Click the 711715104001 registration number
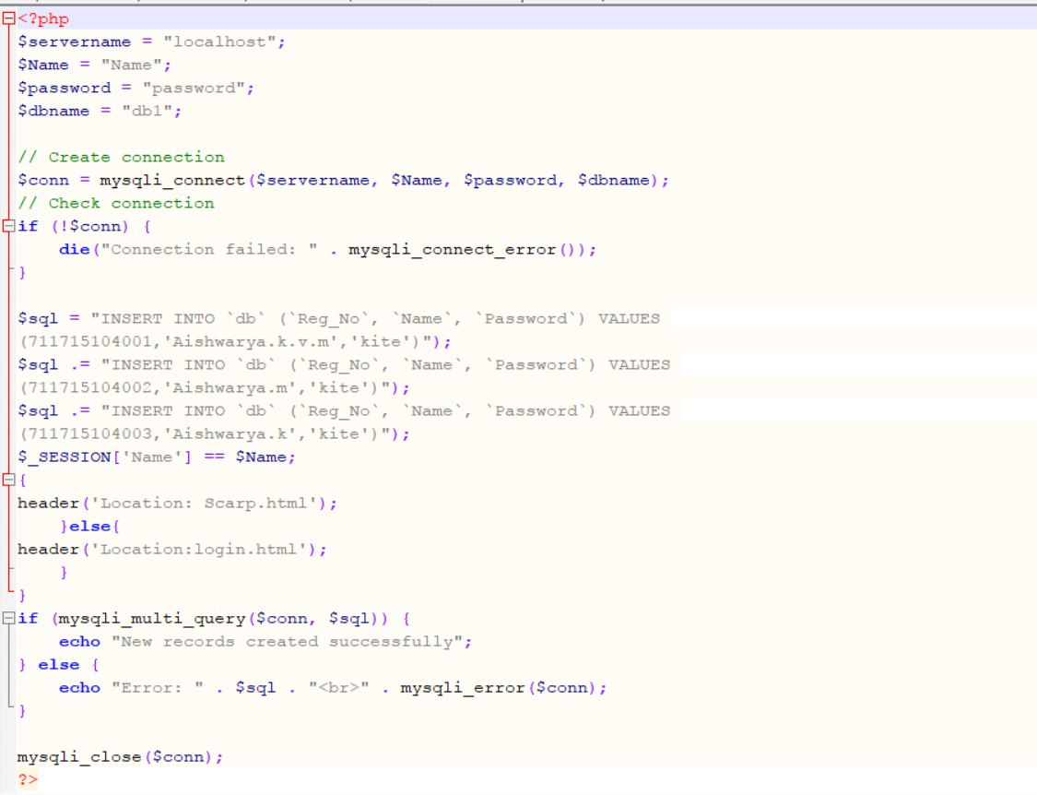Image resolution: width=1037 pixels, height=795 pixels. point(90,341)
